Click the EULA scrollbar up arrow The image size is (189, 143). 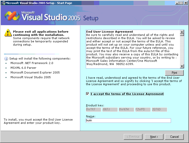coord(182,32)
